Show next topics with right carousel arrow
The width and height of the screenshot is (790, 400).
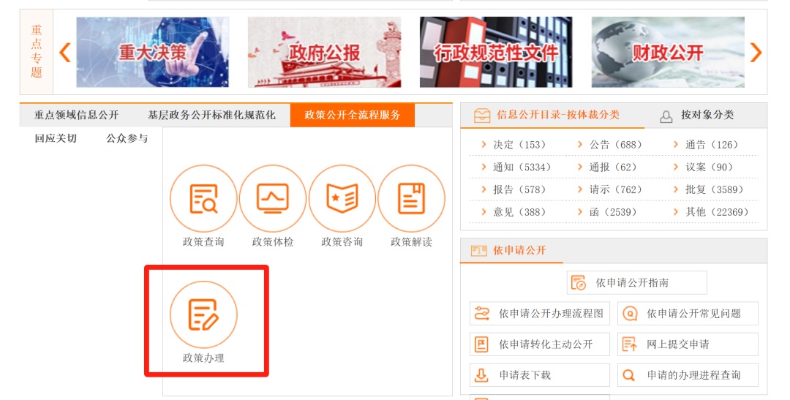756,53
